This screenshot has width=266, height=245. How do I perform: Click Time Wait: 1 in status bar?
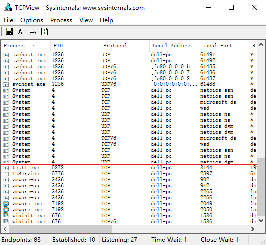169,240
